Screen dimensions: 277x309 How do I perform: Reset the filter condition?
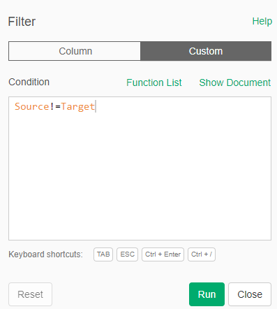30,294
